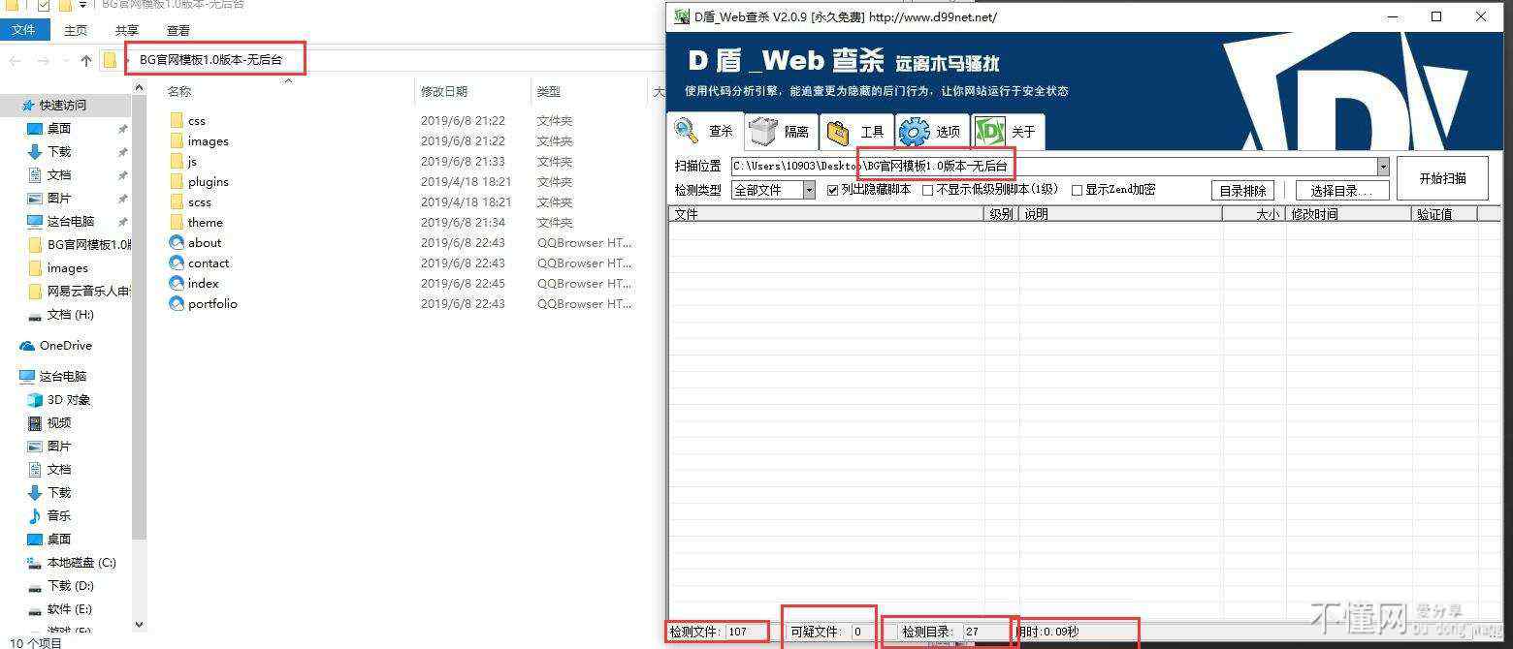1513x649 pixels.
Task: Select the css folder icon
Action: pyautogui.click(x=177, y=120)
